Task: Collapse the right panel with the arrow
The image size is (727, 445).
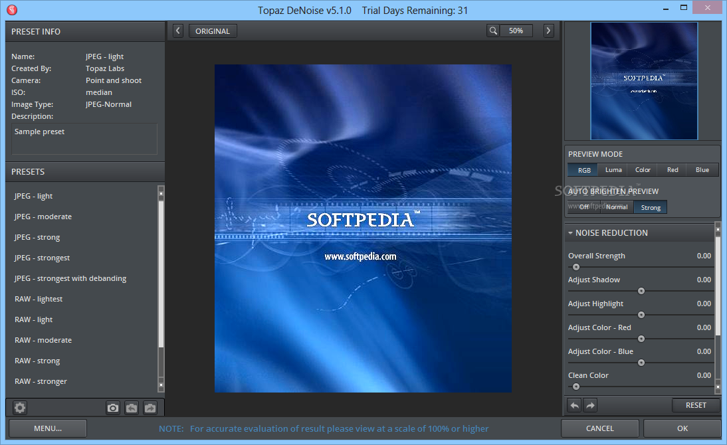Action: 548,31
